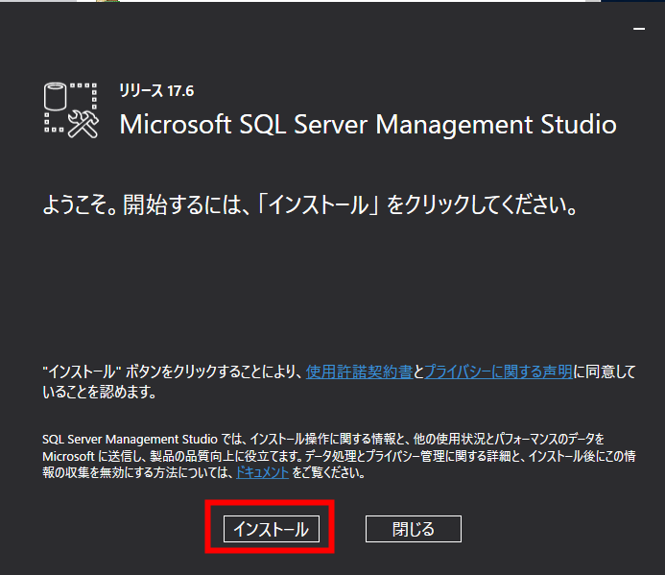Image resolution: width=665 pixels, height=575 pixels.
Task: Click the SSMS database tools logo
Action: coord(71,110)
